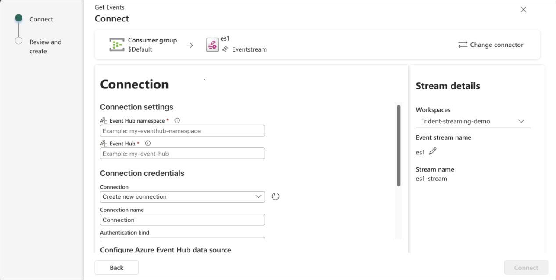556x280 pixels.
Task: Select the $Default text
Action: pyautogui.click(x=140, y=49)
